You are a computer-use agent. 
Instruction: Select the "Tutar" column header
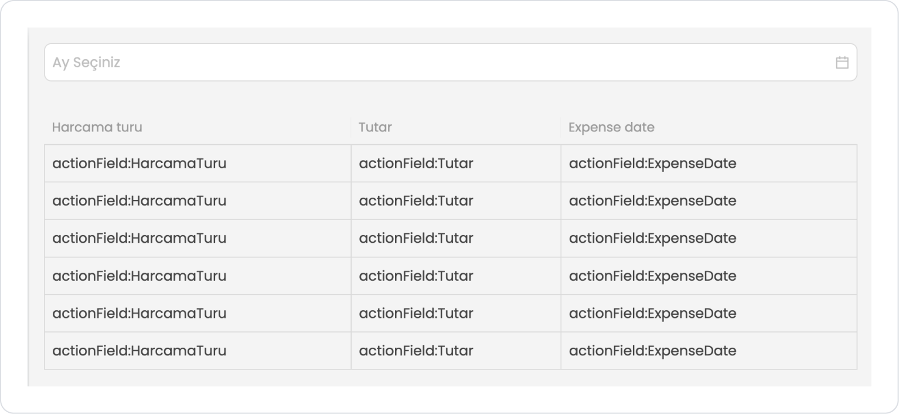coord(376,127)
